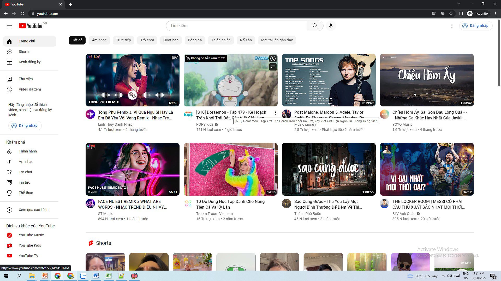This screenshot has height=281, width=501.
Task: Open YouTube Kids service
Action: [x=30, y=245]
